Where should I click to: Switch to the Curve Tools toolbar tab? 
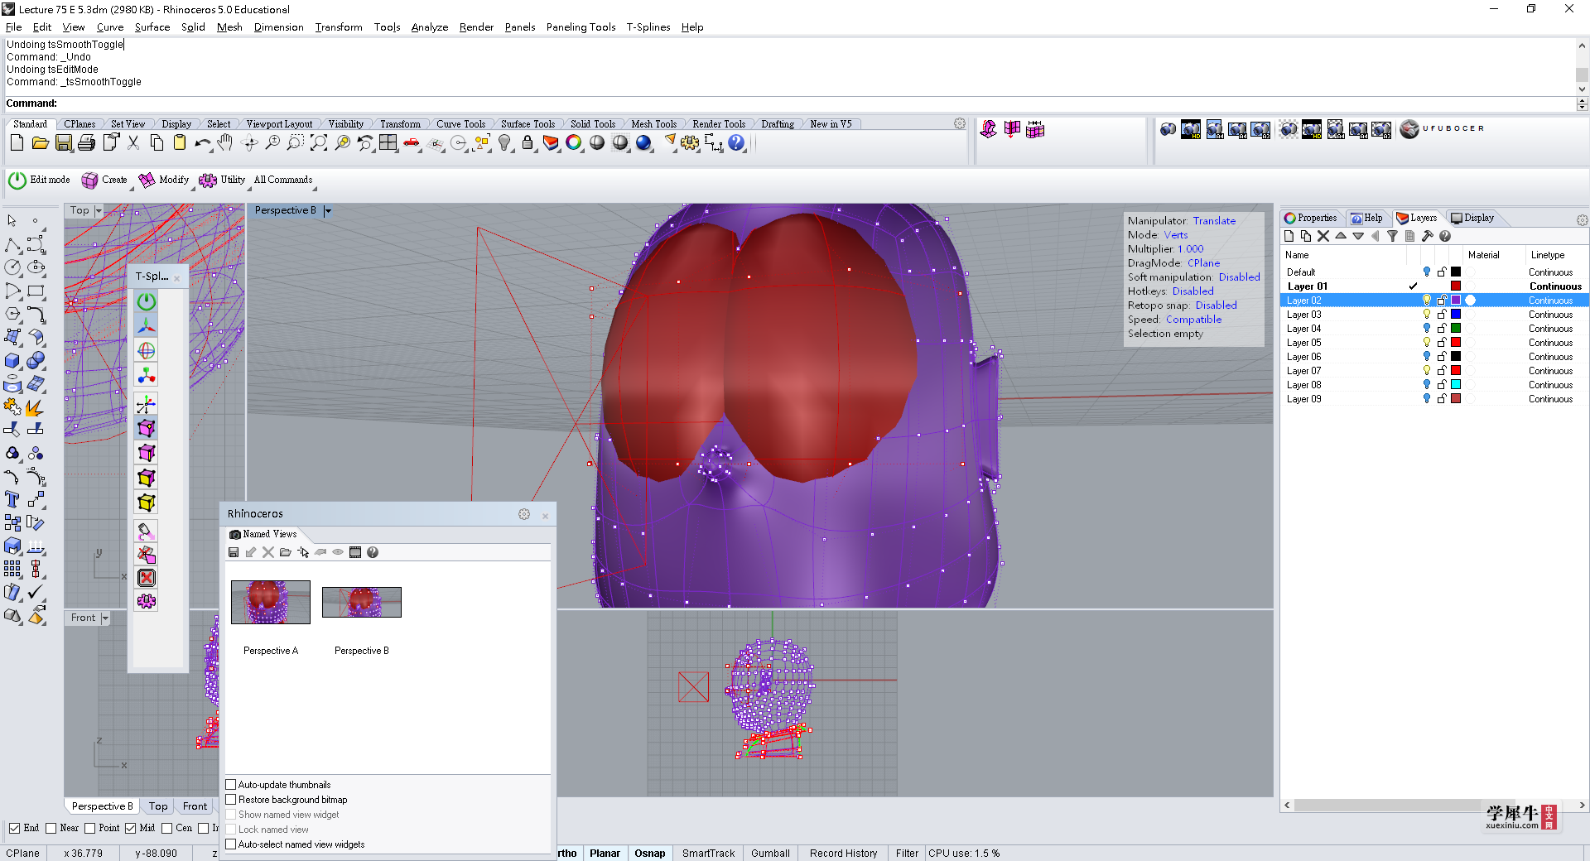click(460, 124)
